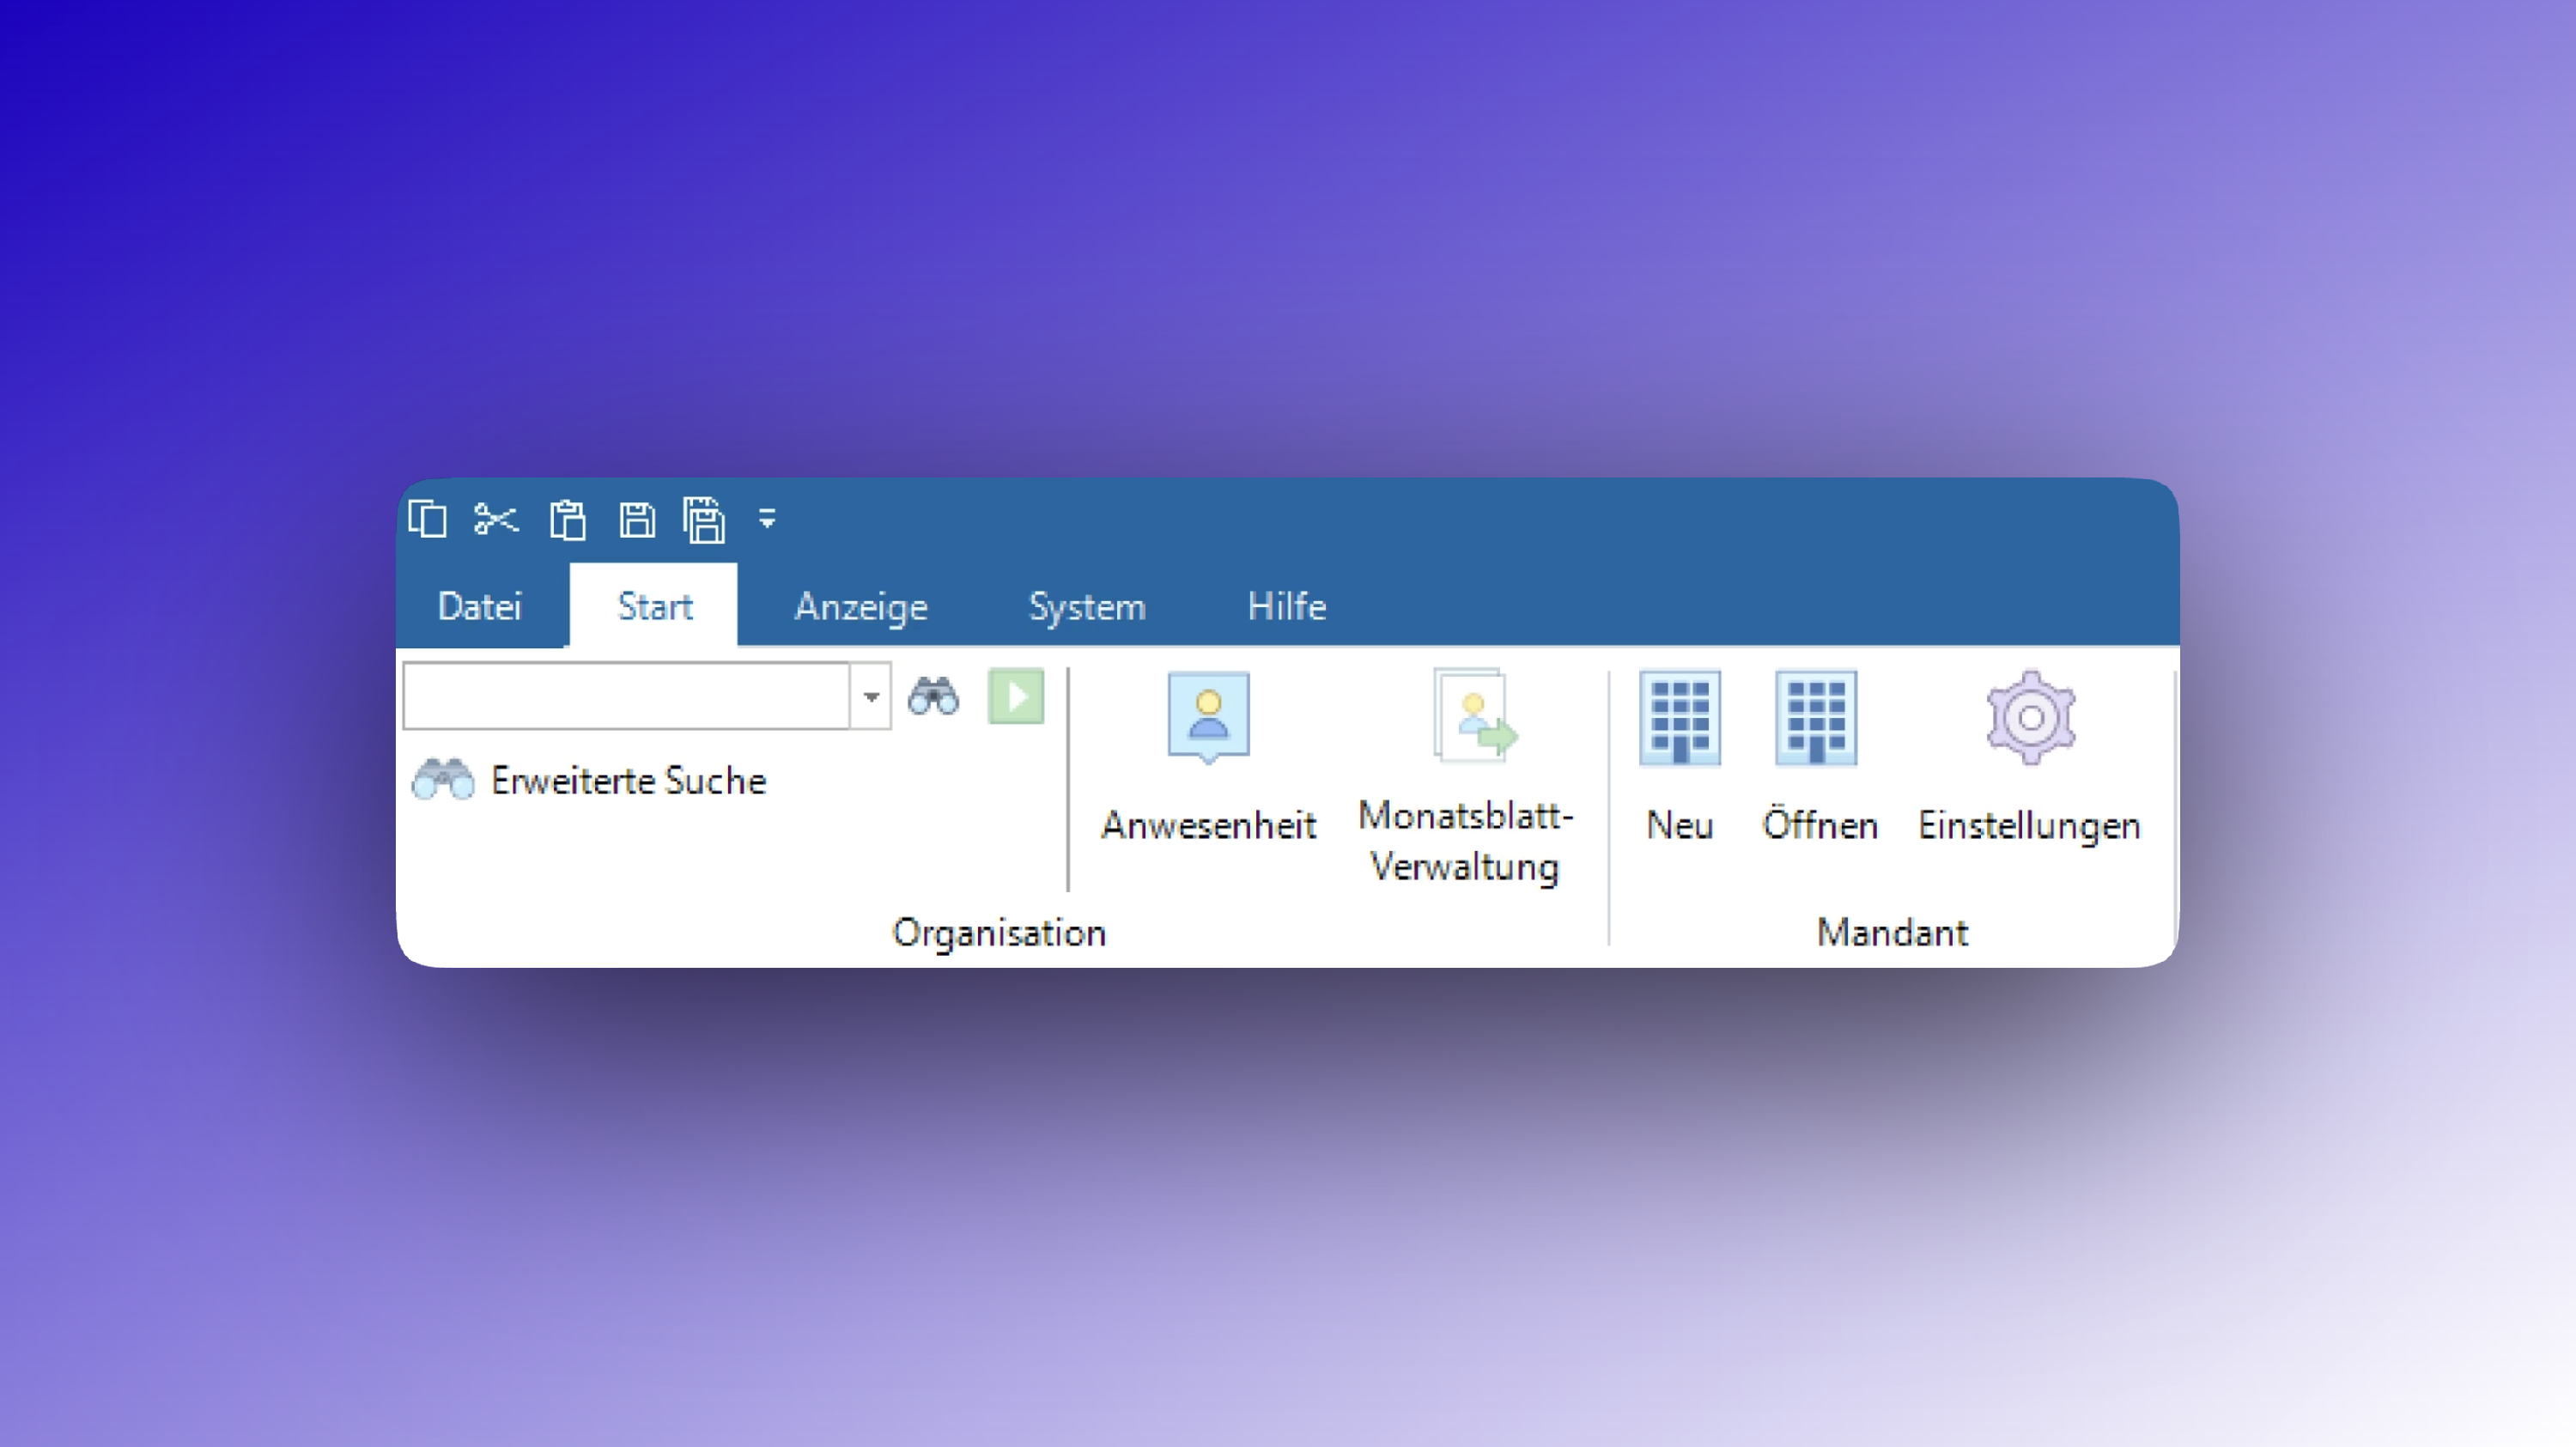
Task: Click the Save All icon
Action: pos(704,520)
